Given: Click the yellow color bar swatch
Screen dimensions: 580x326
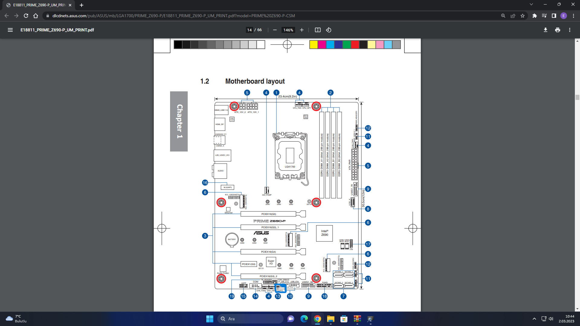Looking at the screenshot, I should (314, 45).
